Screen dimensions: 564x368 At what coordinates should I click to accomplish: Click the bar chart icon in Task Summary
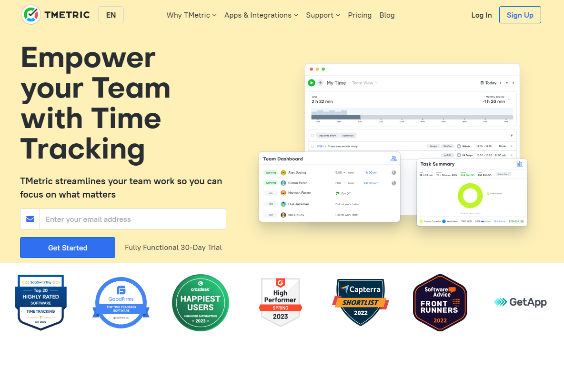pos(519,164)
